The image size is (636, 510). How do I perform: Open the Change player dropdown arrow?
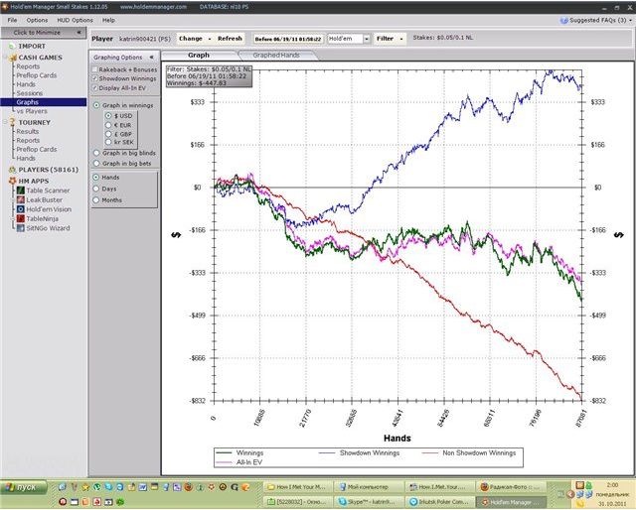[x=210, y=39]
